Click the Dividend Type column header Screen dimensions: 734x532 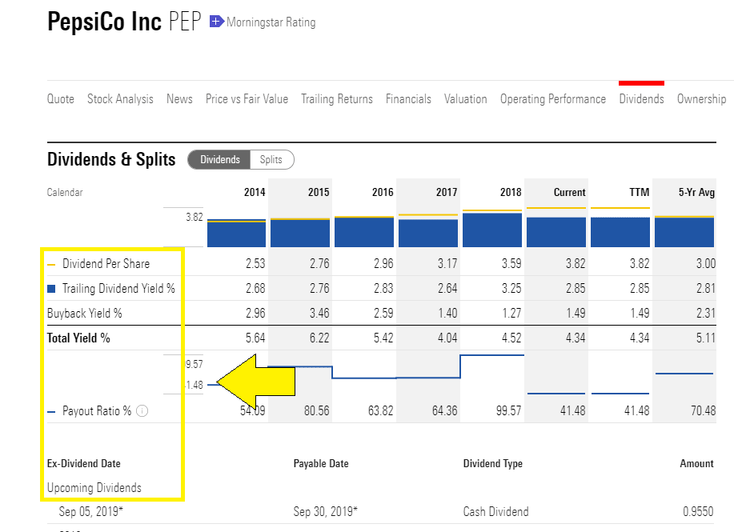point(493,464)
